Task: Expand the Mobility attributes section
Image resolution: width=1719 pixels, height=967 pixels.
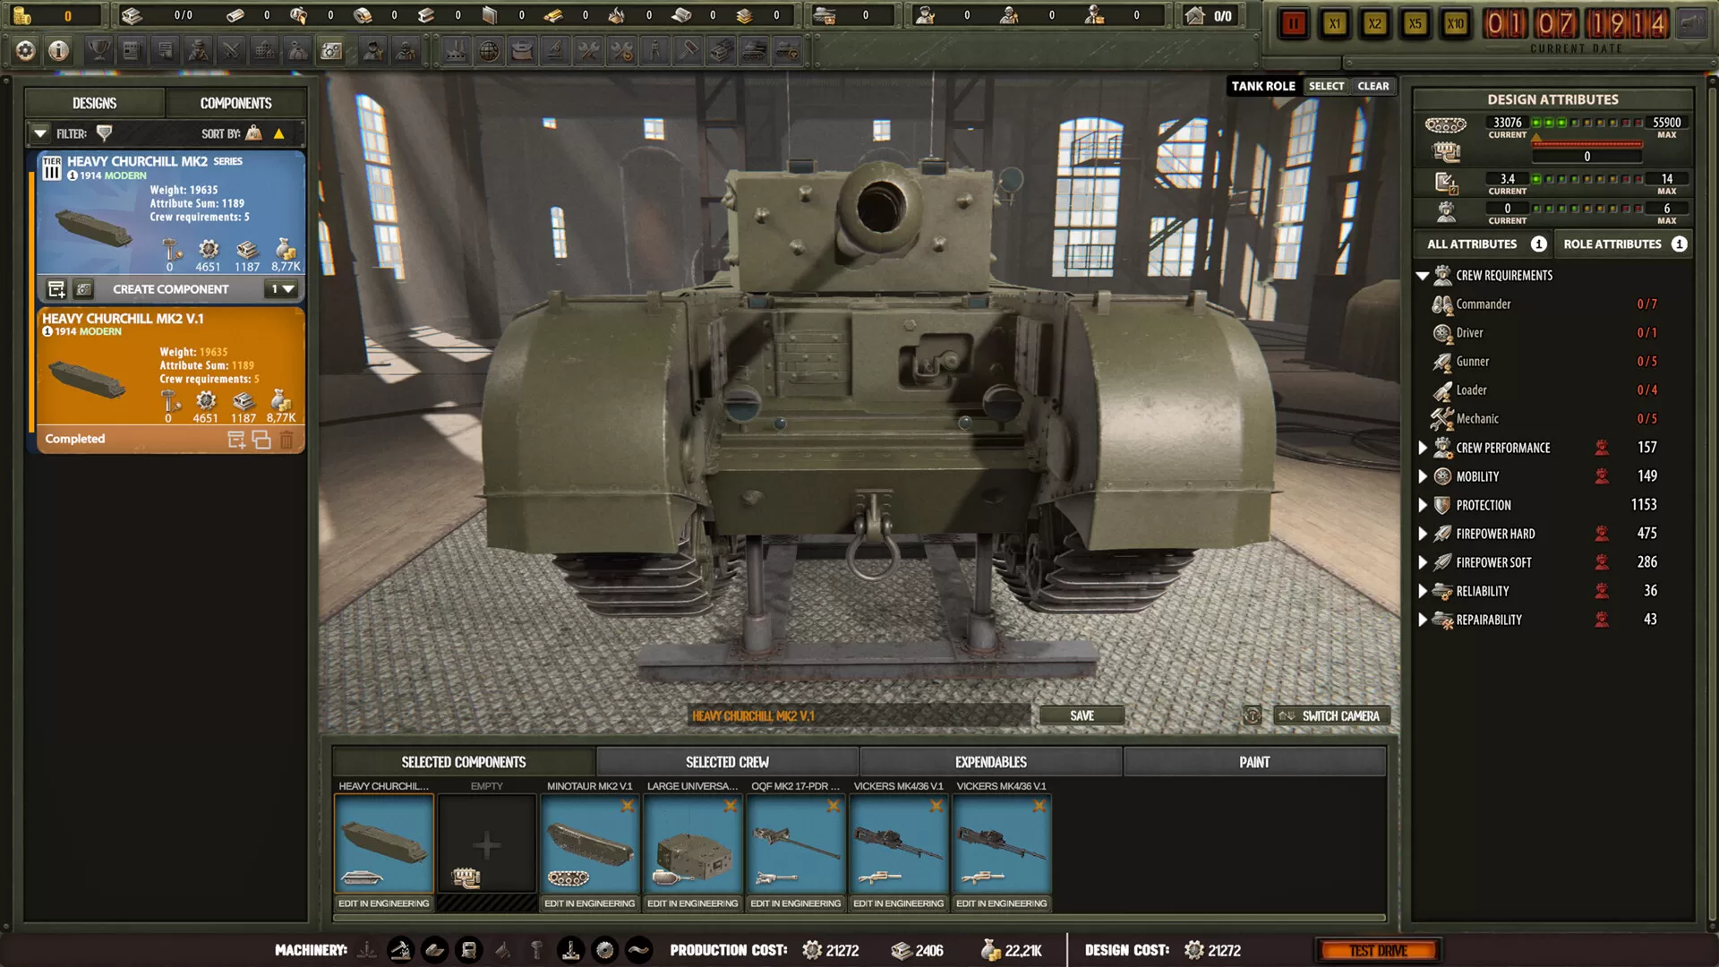Action: pyautogui.click(x=1424, y=476)
